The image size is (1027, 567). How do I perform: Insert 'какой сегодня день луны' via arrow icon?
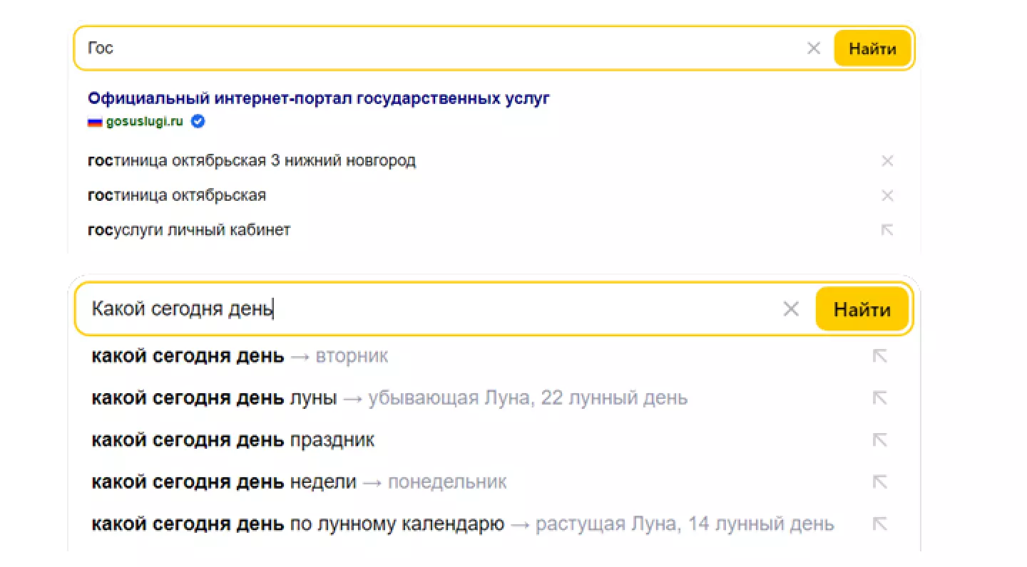point(880,398)
